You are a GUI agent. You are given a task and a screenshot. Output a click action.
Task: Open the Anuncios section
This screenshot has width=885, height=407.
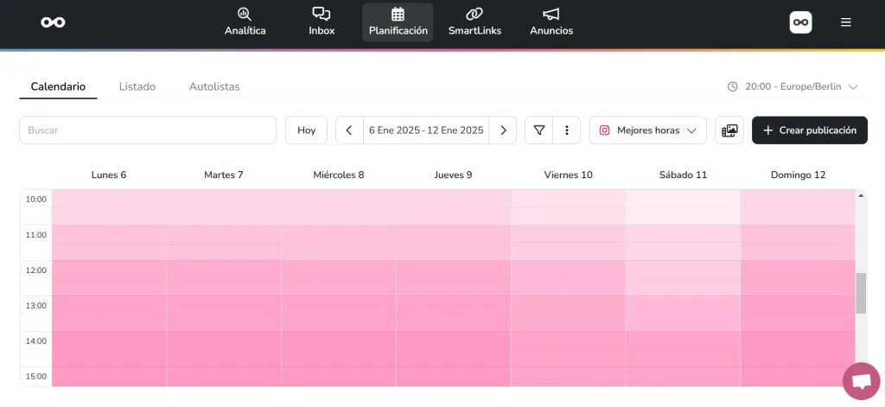coord(551,22)
